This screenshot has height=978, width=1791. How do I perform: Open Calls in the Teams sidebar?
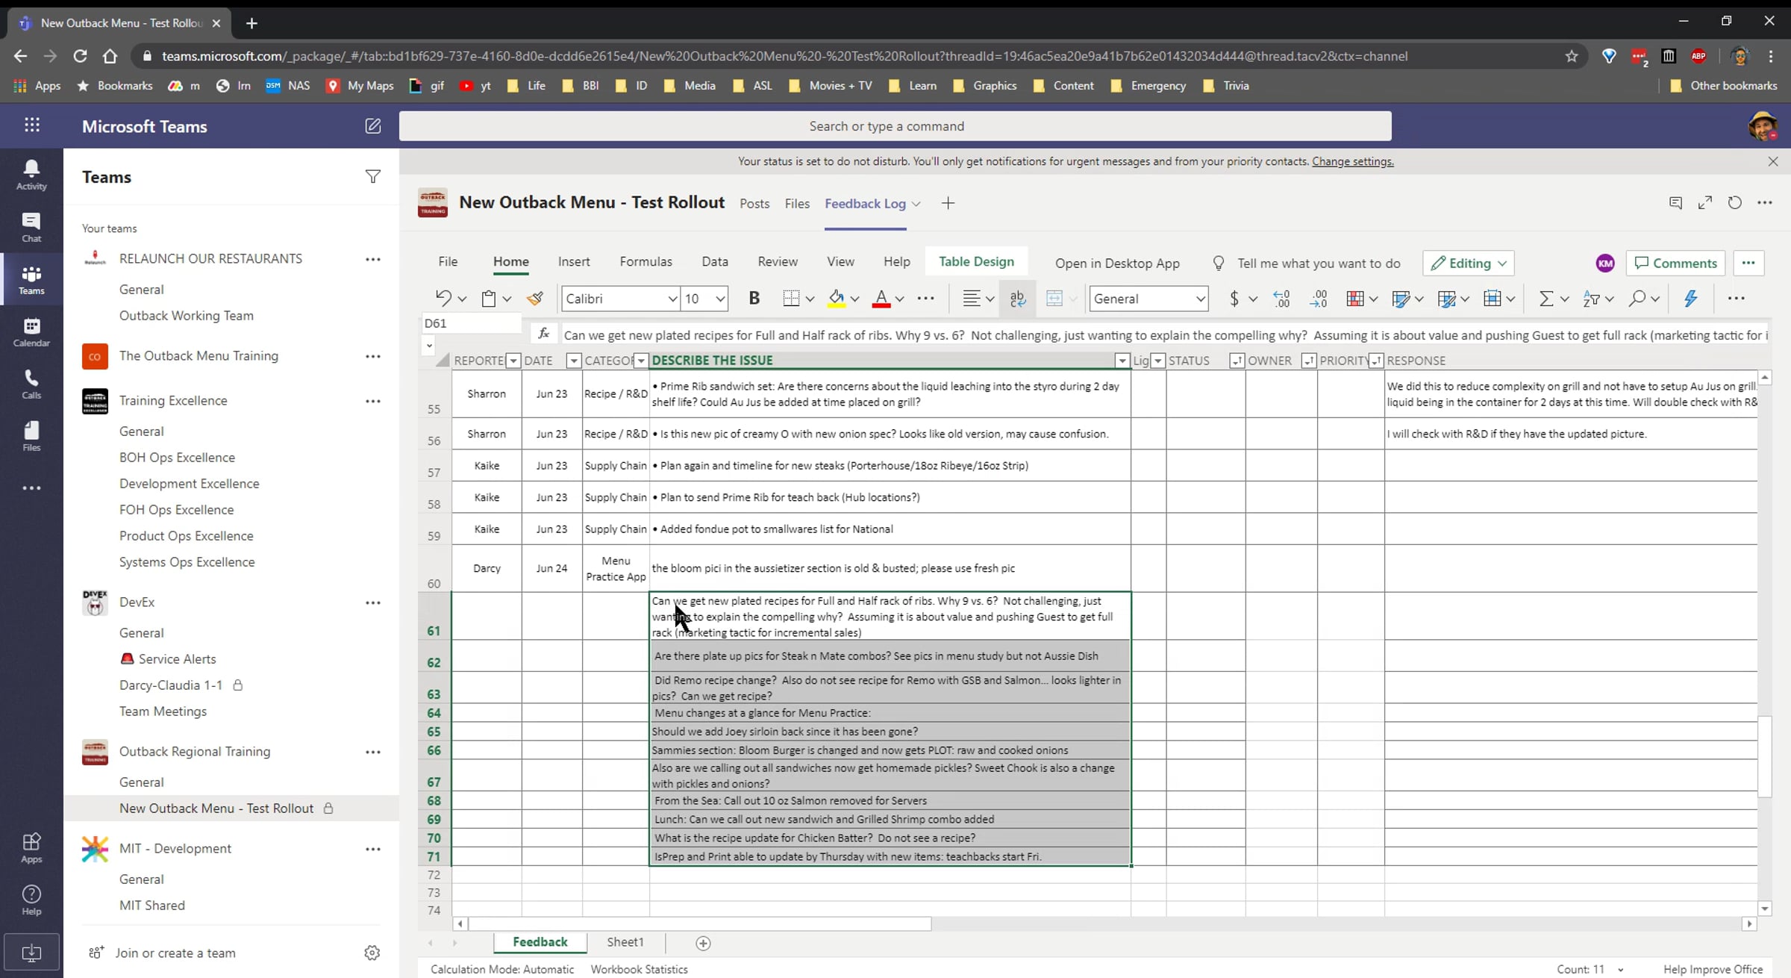[31, 384]
